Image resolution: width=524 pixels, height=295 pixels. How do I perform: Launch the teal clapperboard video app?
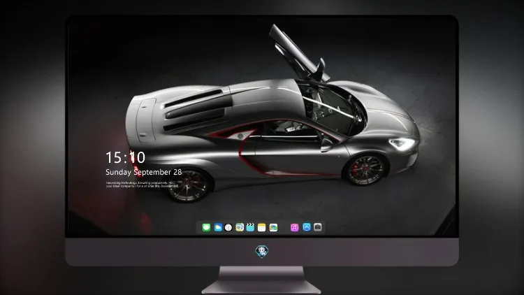[250, 227]
